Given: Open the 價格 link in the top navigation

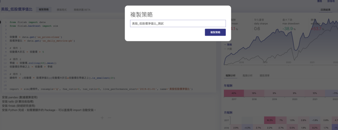Looking at the screenshot, I should 320,1.
